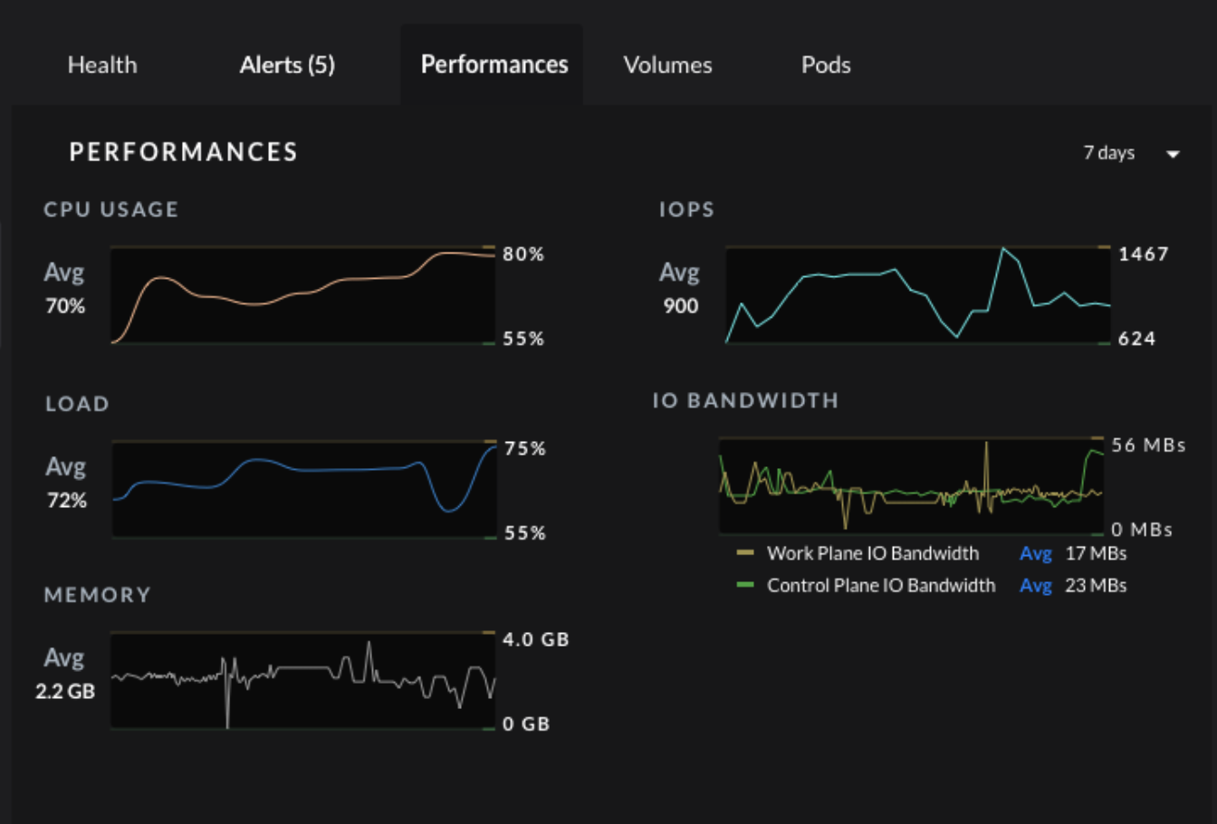Keep the Performances tab selected
1217x824 pixels.
click(494, 64)
